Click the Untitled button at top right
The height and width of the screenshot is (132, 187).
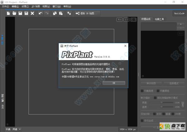tap(179, 13)
